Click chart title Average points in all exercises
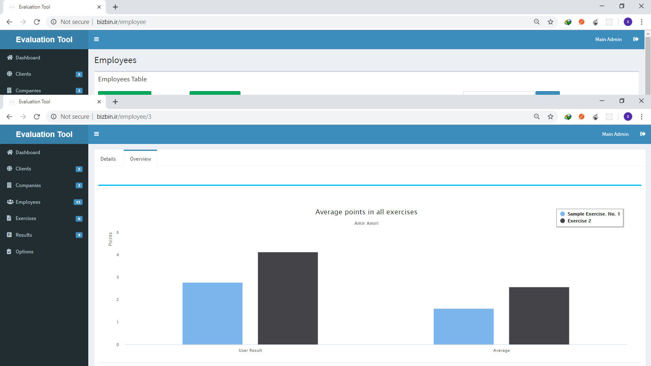This screenshot has height=366, width=651. coord(366,212)
